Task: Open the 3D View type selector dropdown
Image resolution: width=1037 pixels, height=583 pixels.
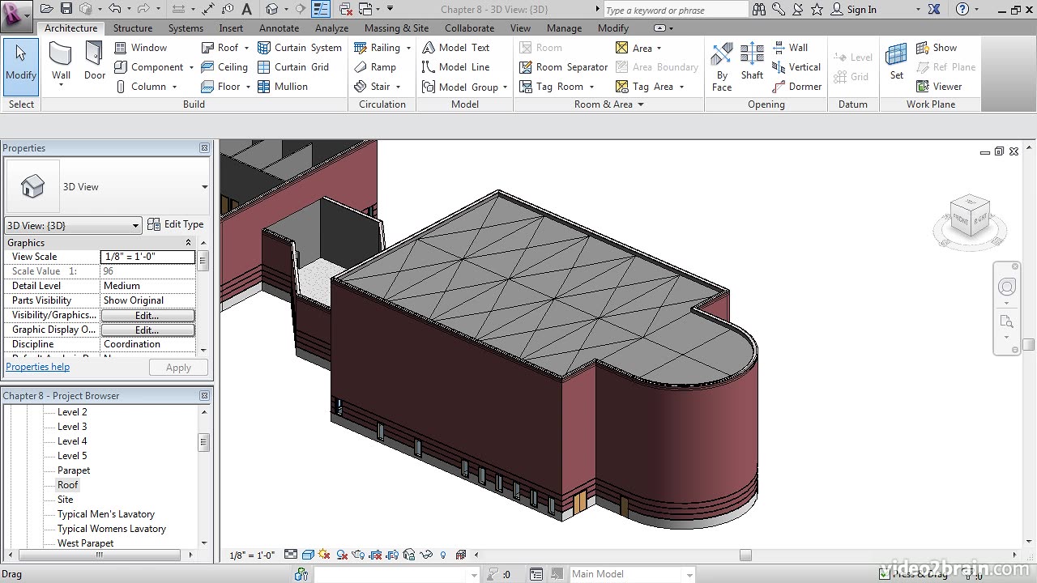Action: tap(204, 187)
